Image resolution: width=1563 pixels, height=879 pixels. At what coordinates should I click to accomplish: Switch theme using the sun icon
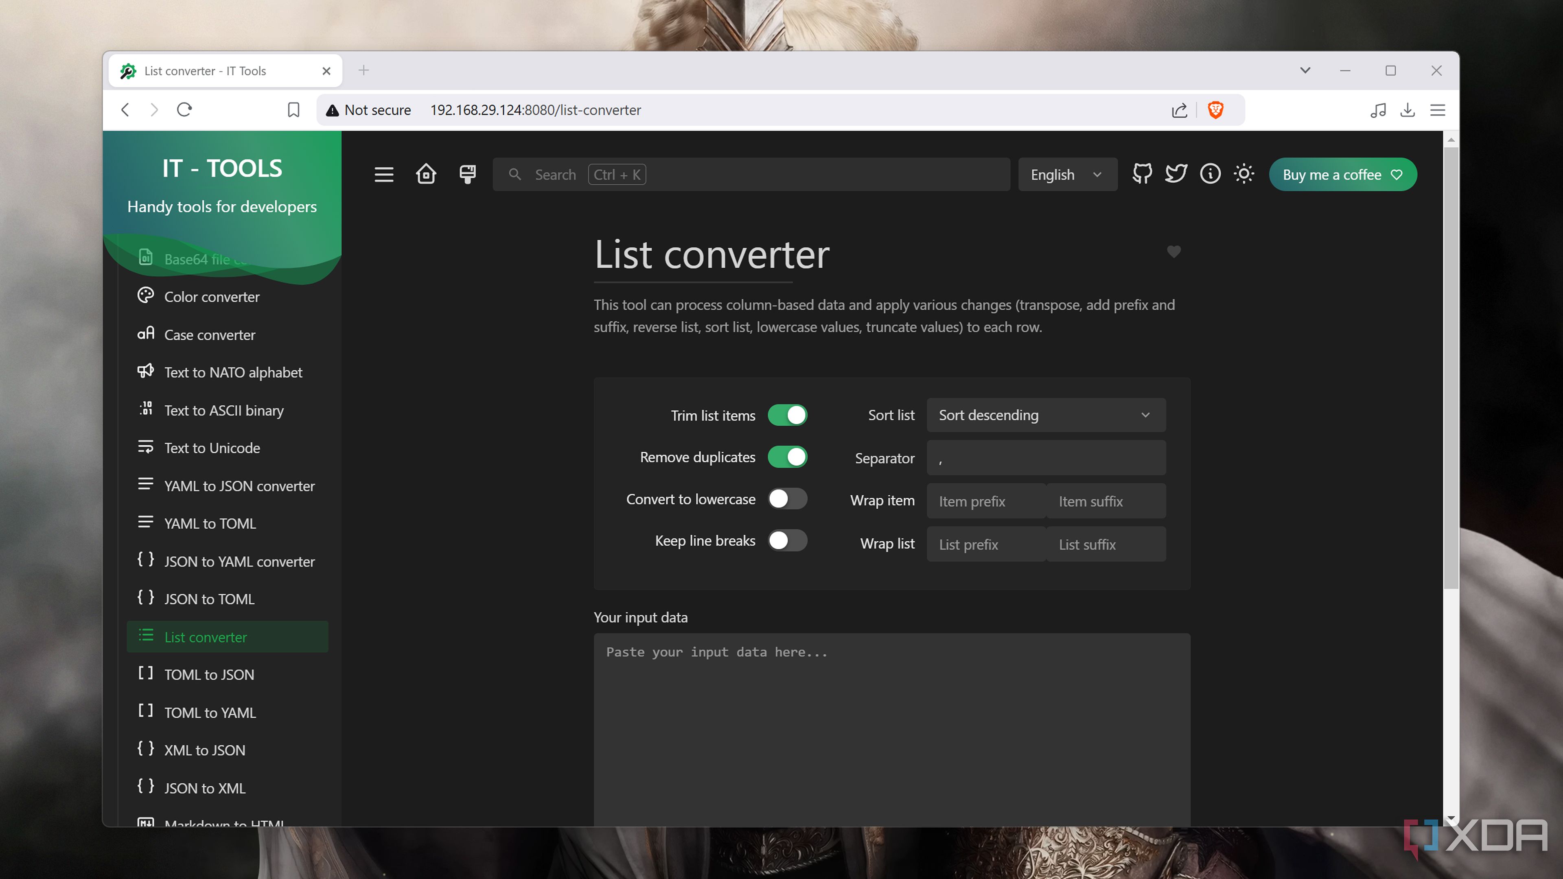click(x=1244, y=174)
